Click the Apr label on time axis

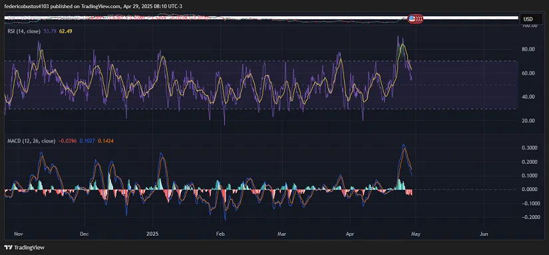pos(349,233)
